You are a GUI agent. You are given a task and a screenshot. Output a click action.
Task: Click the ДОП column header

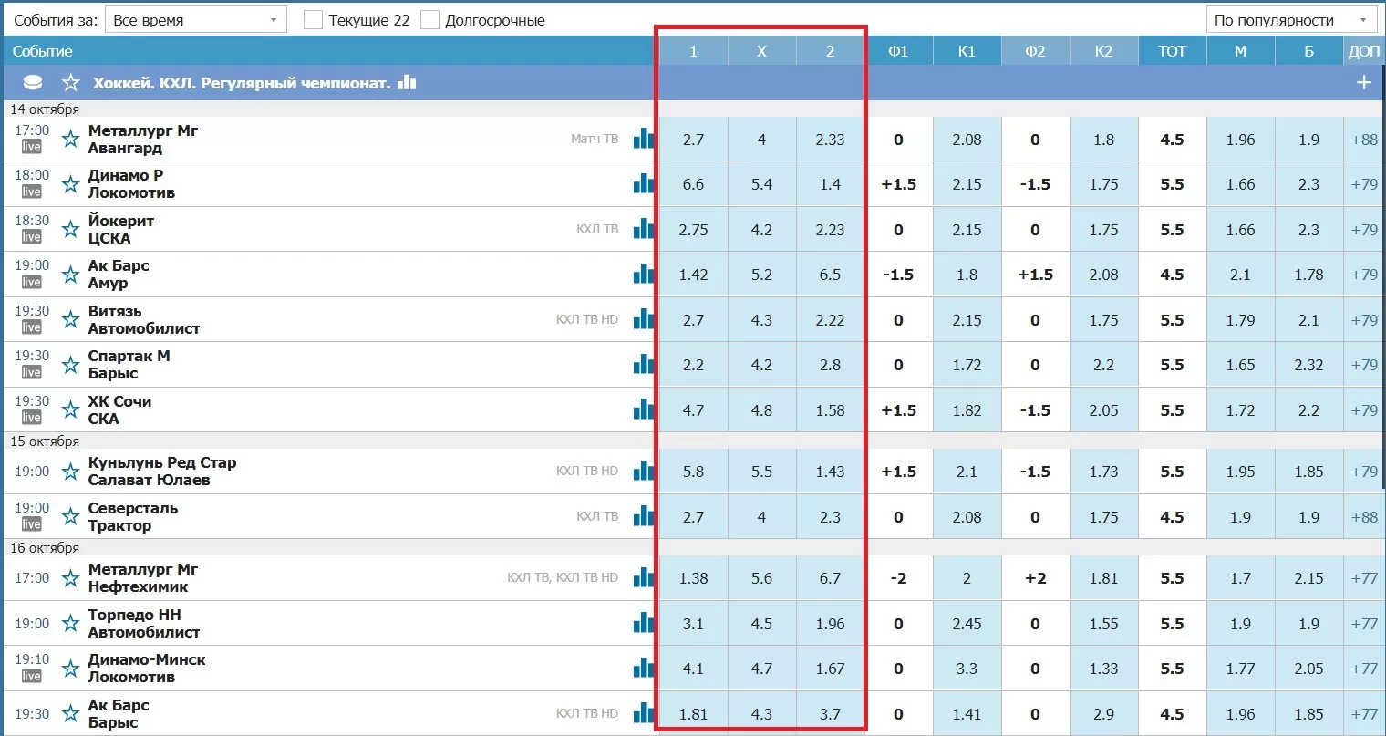point(1364,51)
